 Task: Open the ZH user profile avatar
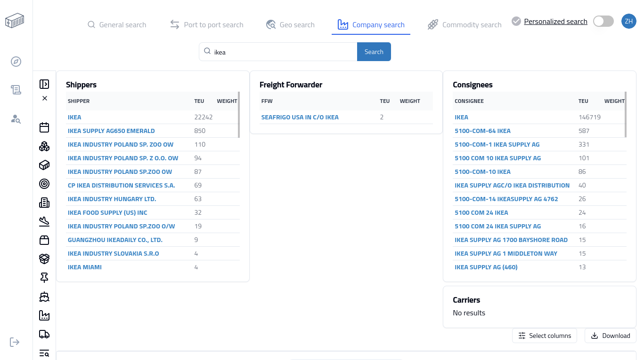(629, 21)
